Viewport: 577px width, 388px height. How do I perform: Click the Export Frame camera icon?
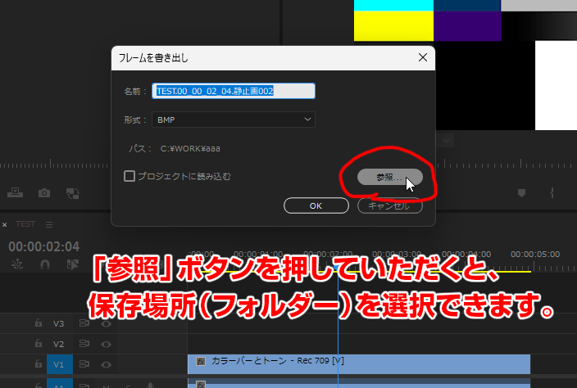(x=44, y=193)
